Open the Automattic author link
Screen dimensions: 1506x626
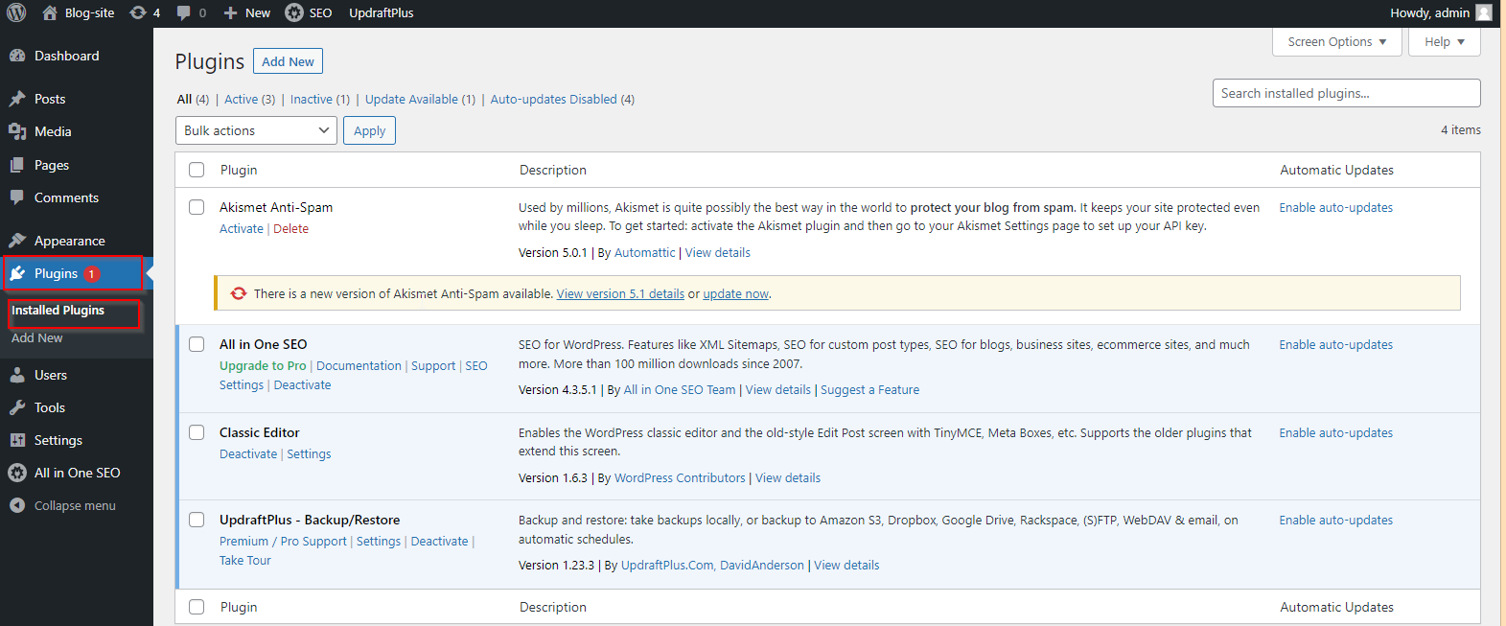pyautogui.click(x=644, y=252)
